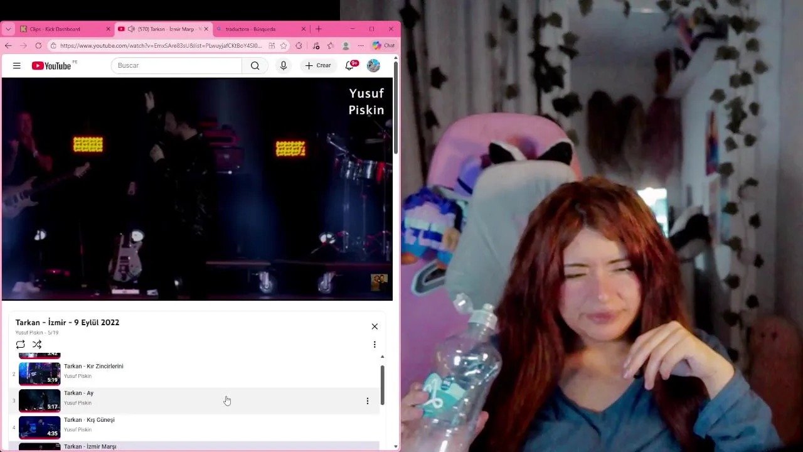
Task: Play Tarkan - Kış Güneşi from the playlist
Action: pyautogui.click(x=89, y=420)
